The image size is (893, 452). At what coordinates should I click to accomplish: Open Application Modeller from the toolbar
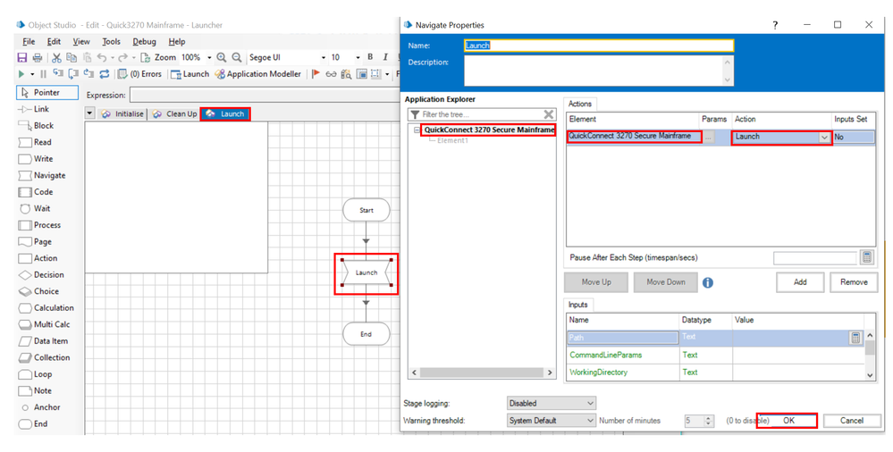[x=257, y=74]
